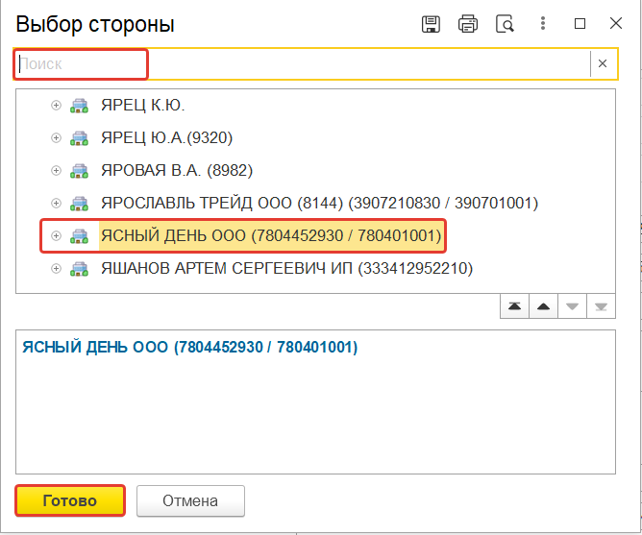Viewport: 642px width, 535px height.
Task: Click the counterparty icon beside ЯРЕЦ Ю.А.
Action: tap(80, 138)
